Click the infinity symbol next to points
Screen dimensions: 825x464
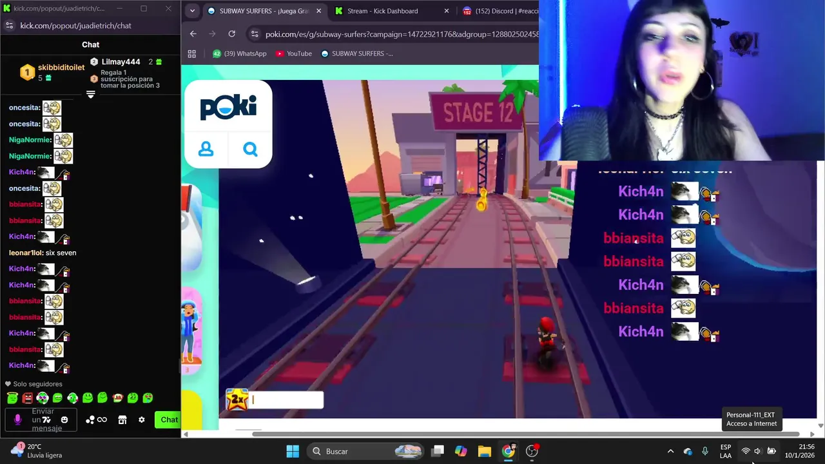click(102, 420)
